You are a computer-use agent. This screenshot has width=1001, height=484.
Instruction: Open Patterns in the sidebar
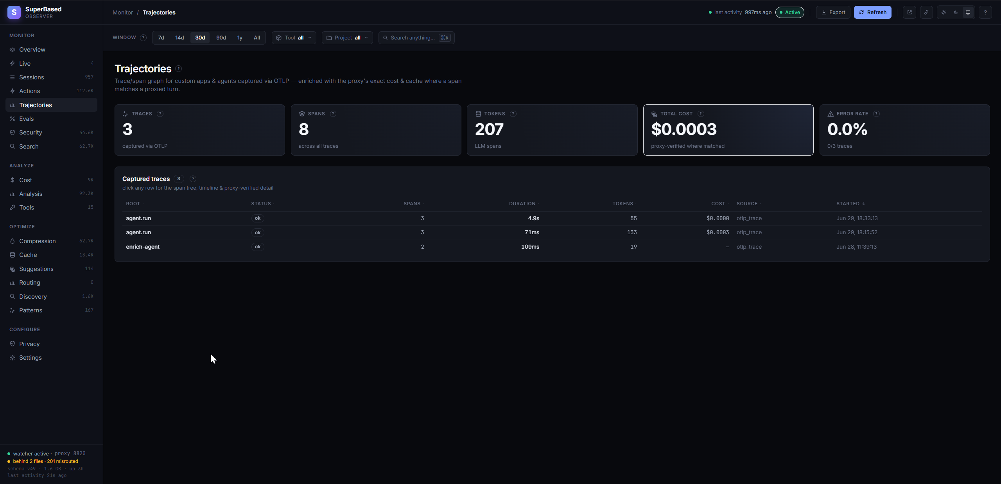(51, 310)
